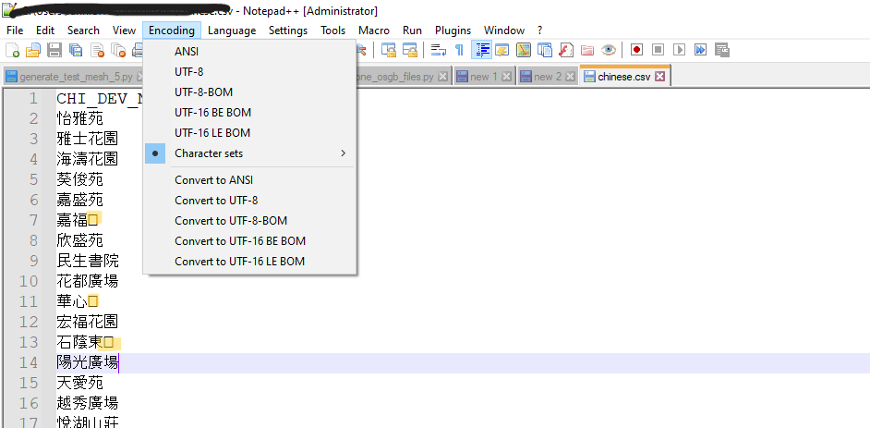Image resolution: width=870 pixels, height=428 pixels.
Task: Toggle word wrap toolbar icon
Action: click(x=439, y=51)
